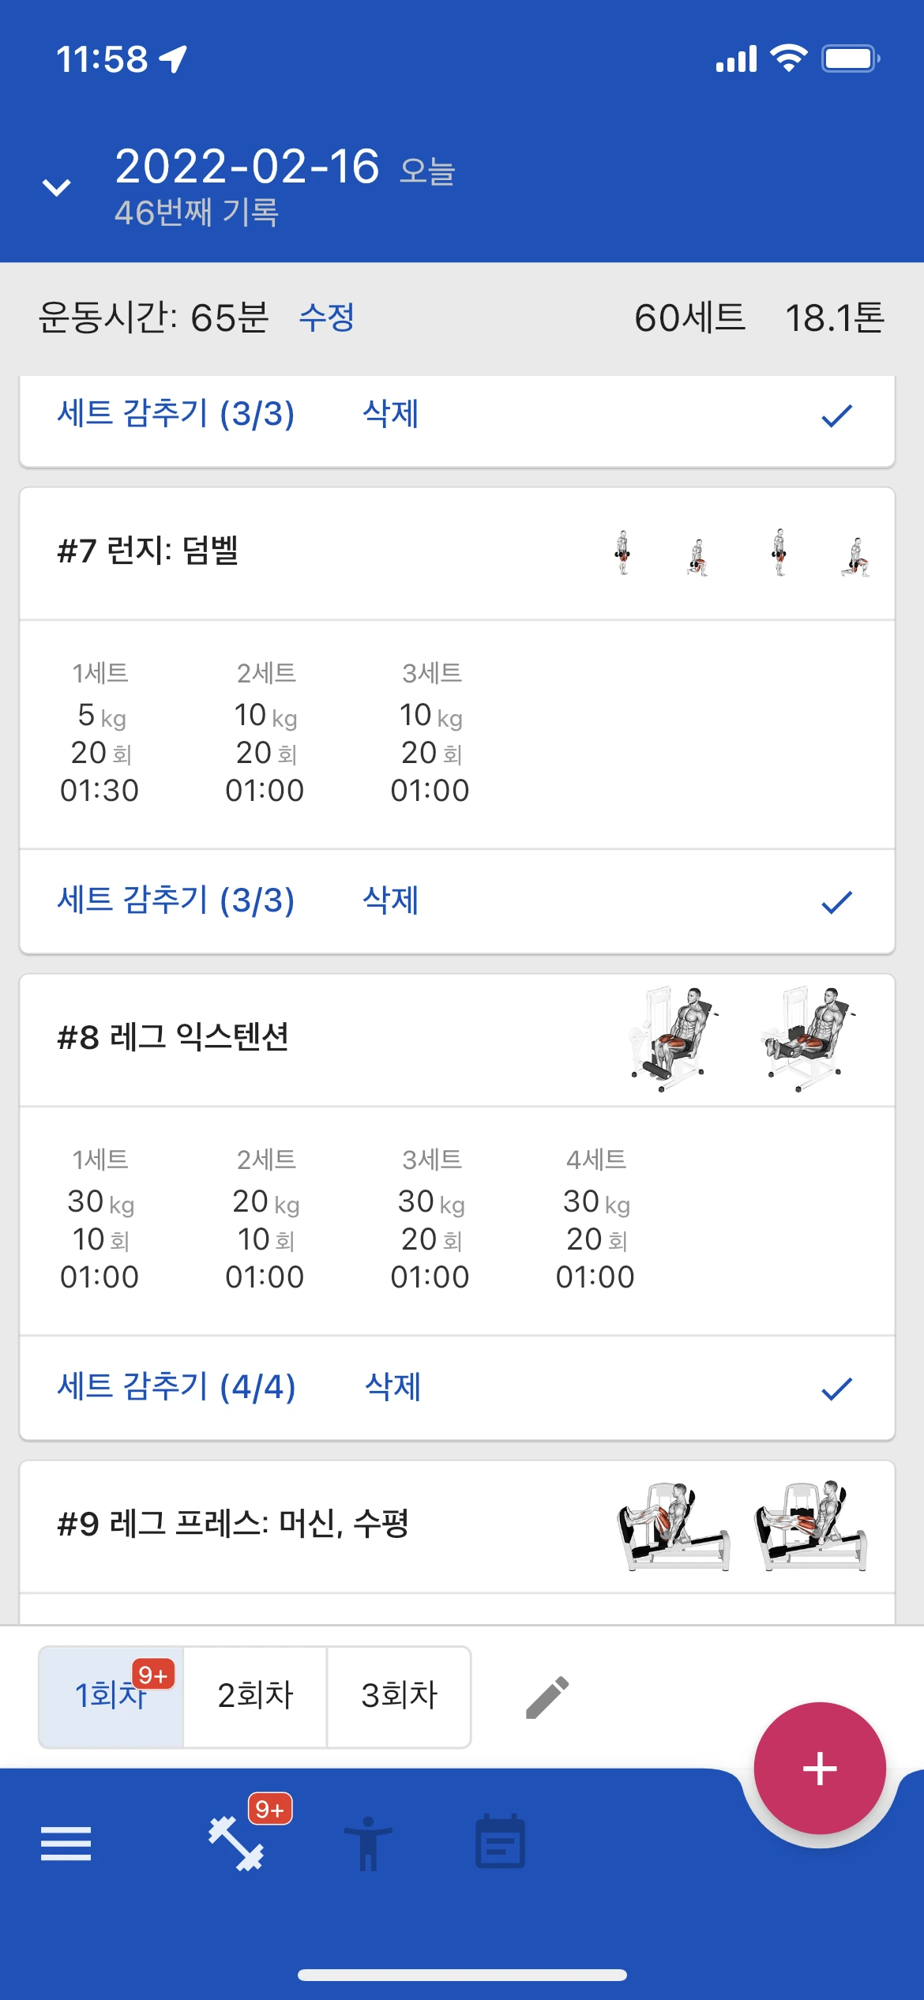Open the body figure icon

tap(368, 1843)
